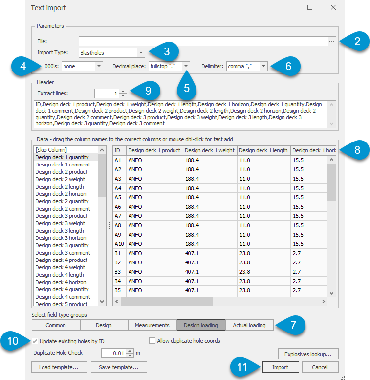Select [Skip Column] in the field list
The width and height of the screenshot is (370, 380).
tap(65, 150)
